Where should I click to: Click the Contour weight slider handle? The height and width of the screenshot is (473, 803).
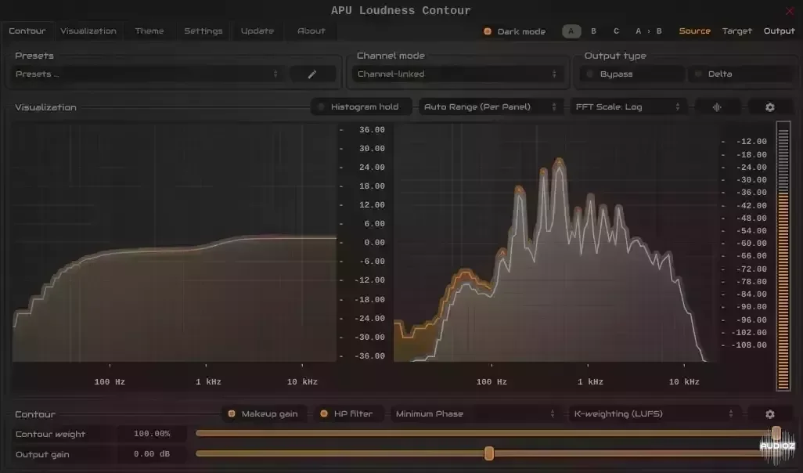click(776, 433)
